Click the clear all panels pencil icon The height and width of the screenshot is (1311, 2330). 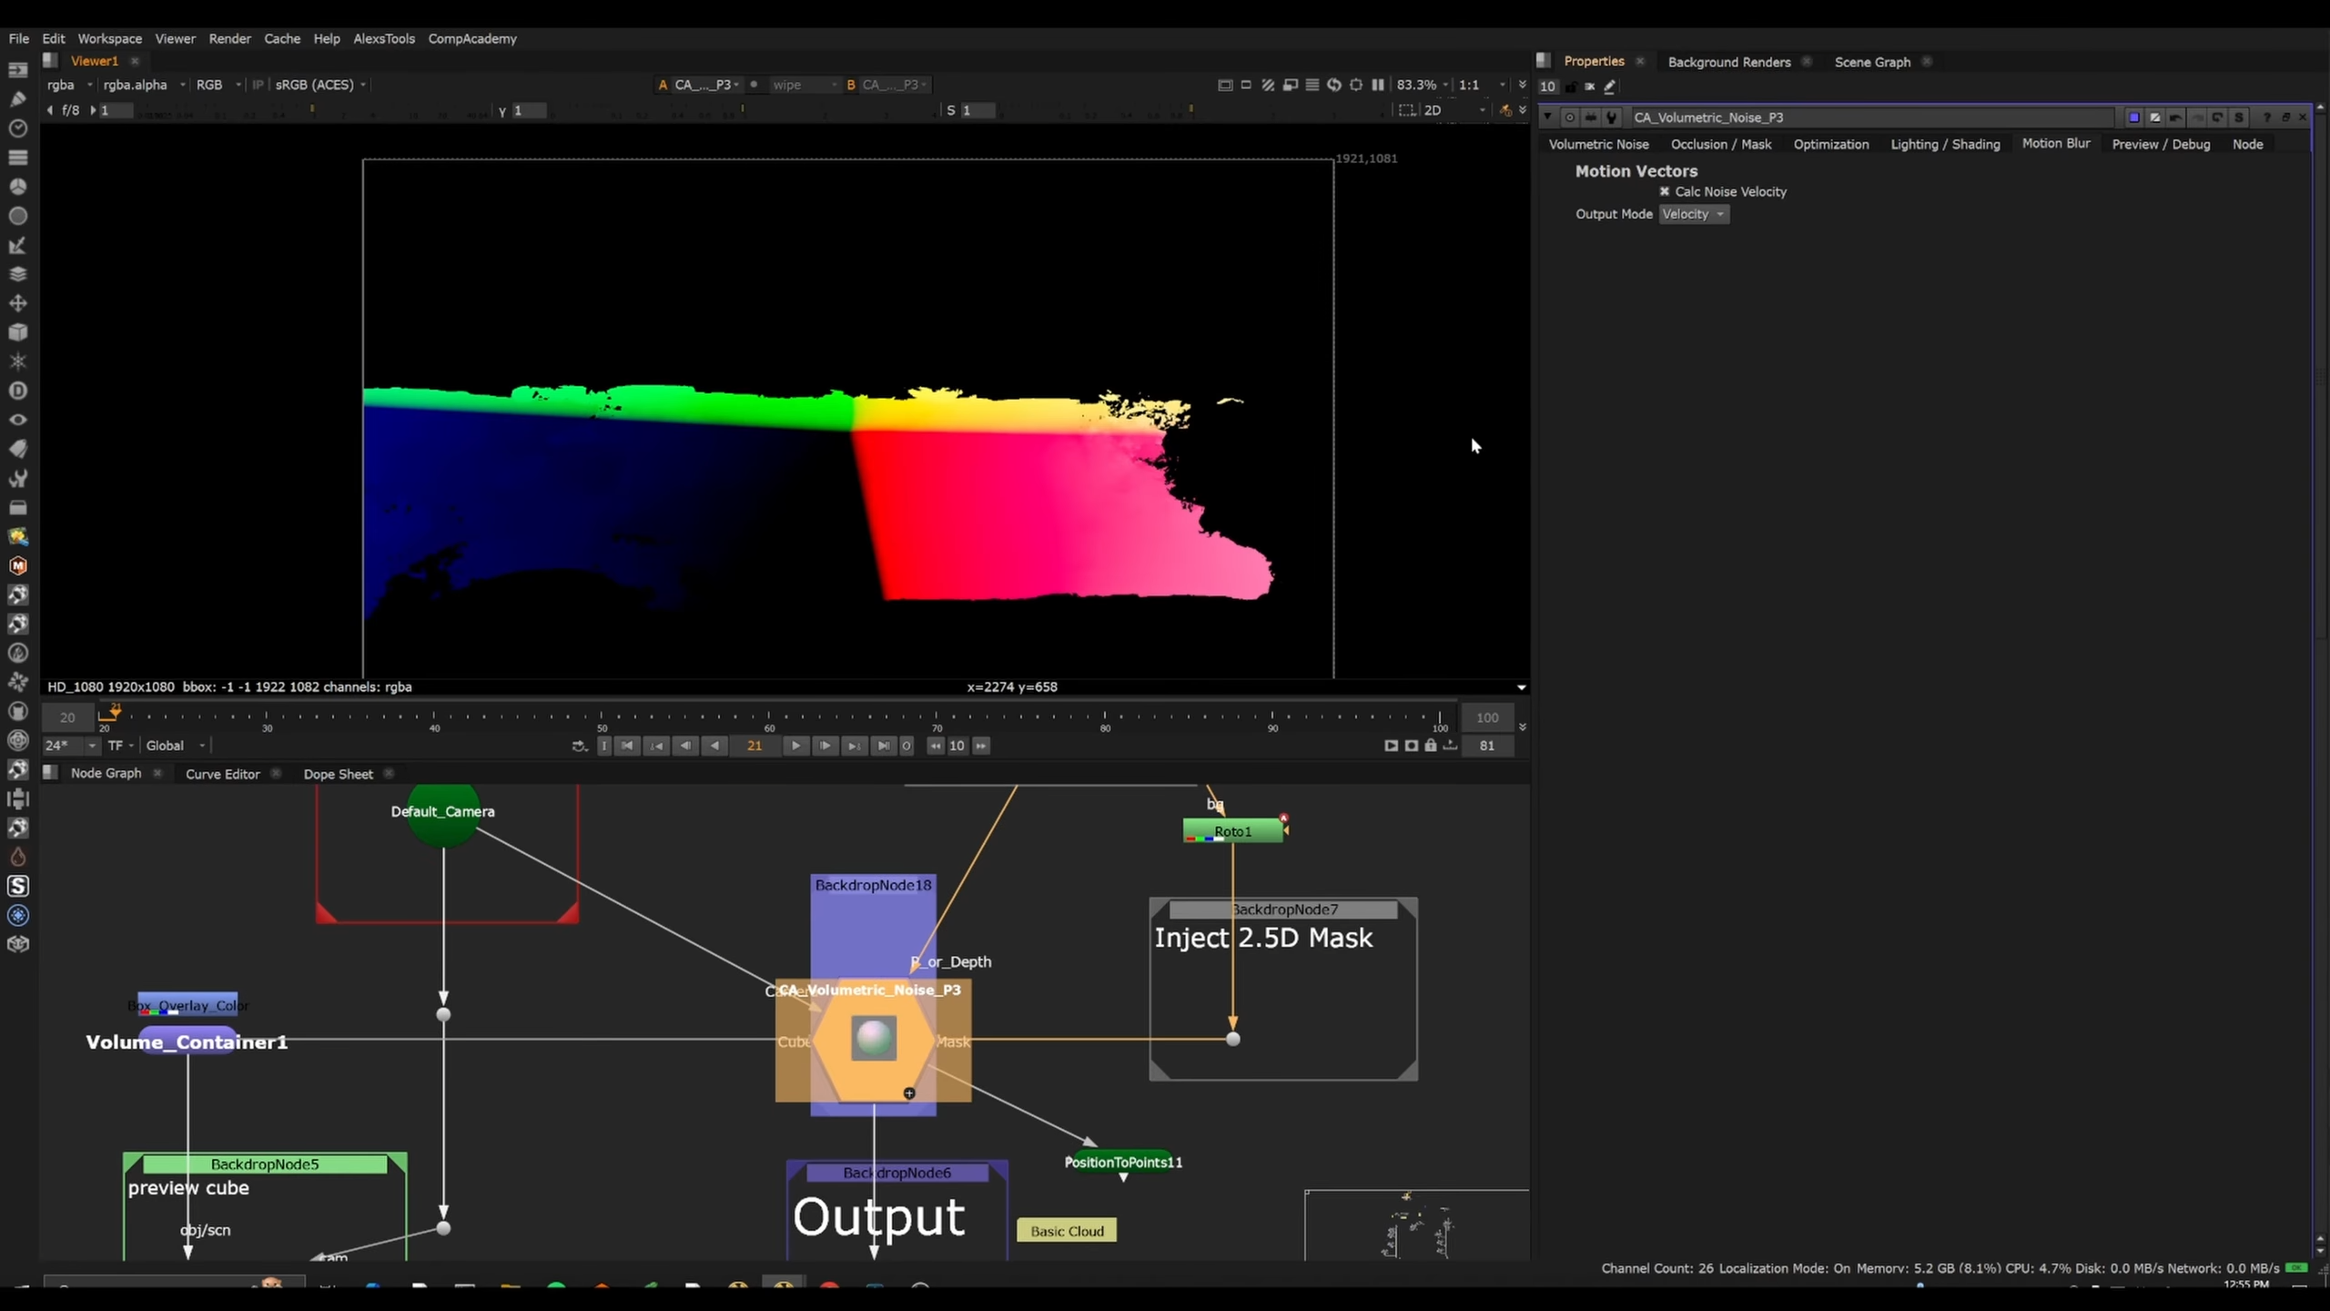[x=1609, y=86]
